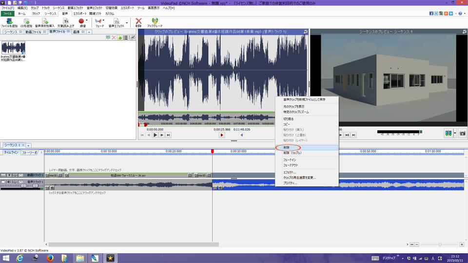Choose プロパティ... from the context menu
The width and height of the screenshot is (468, 263).
(307, 183)
